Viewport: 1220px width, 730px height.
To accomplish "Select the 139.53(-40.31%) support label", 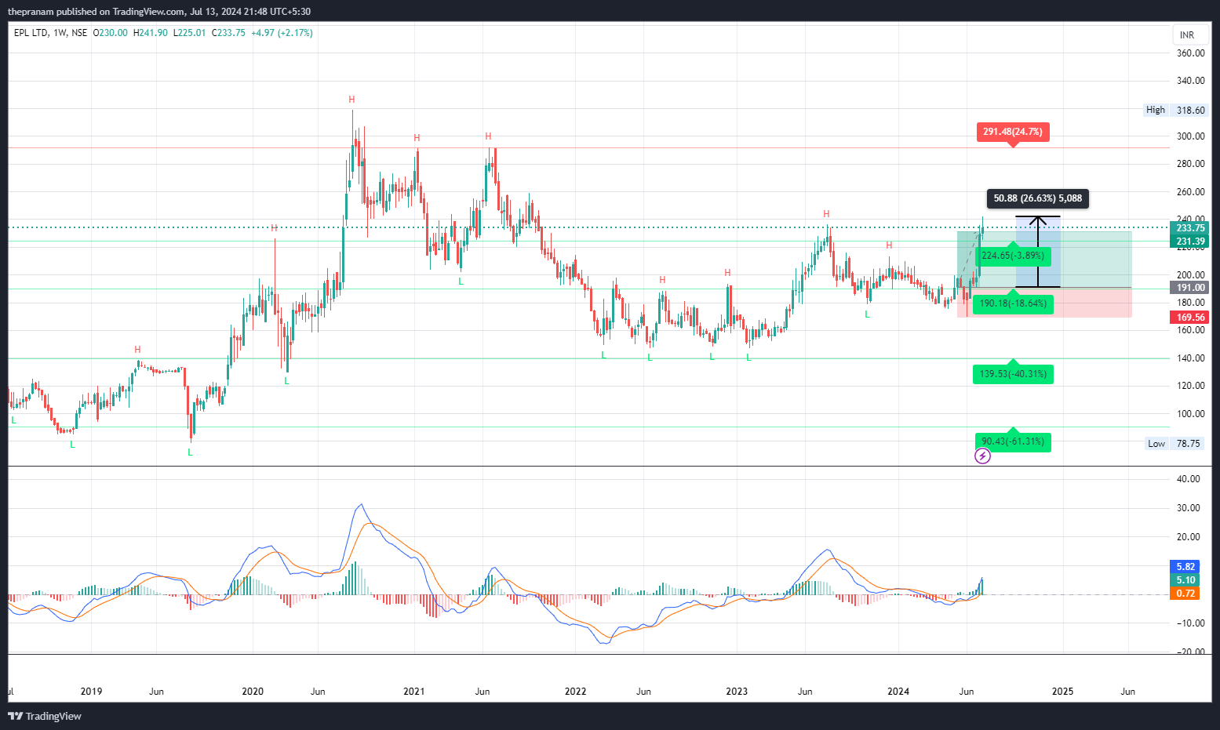I will 1013,374.
